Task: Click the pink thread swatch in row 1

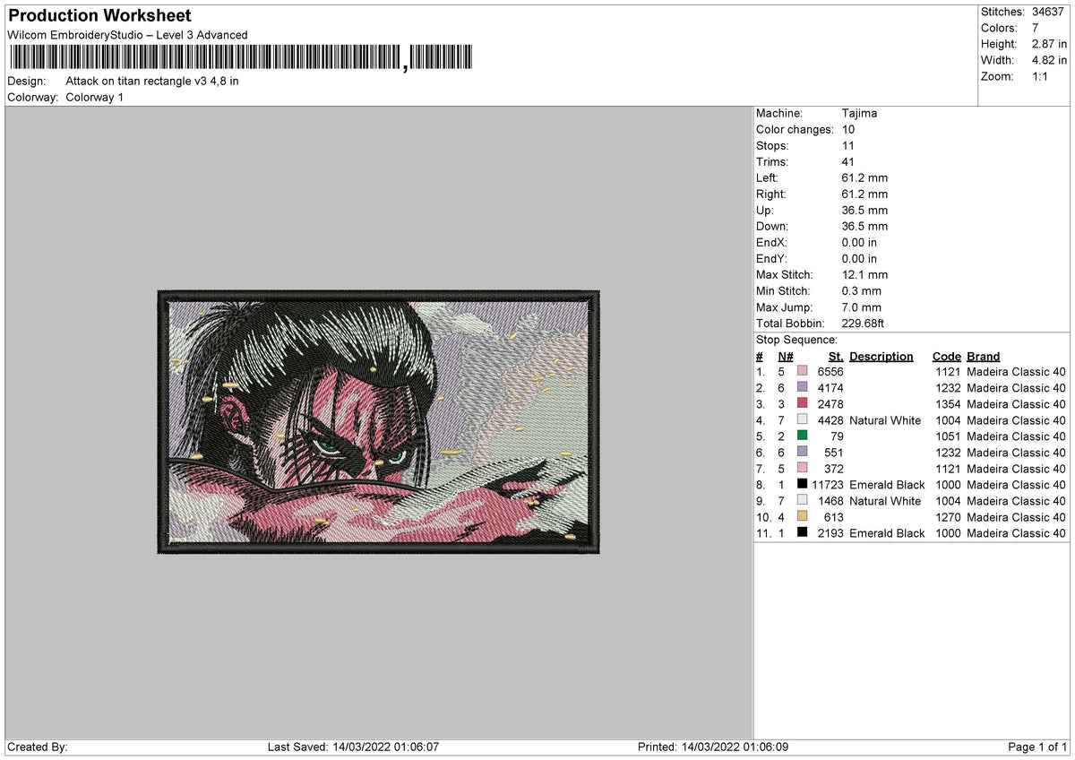Action: (x=803, y=371)
